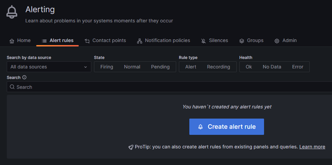The image size is (332, 165).
Task: Select the Firing state filter
Action: pyautogui.click(x=106, y=67)
